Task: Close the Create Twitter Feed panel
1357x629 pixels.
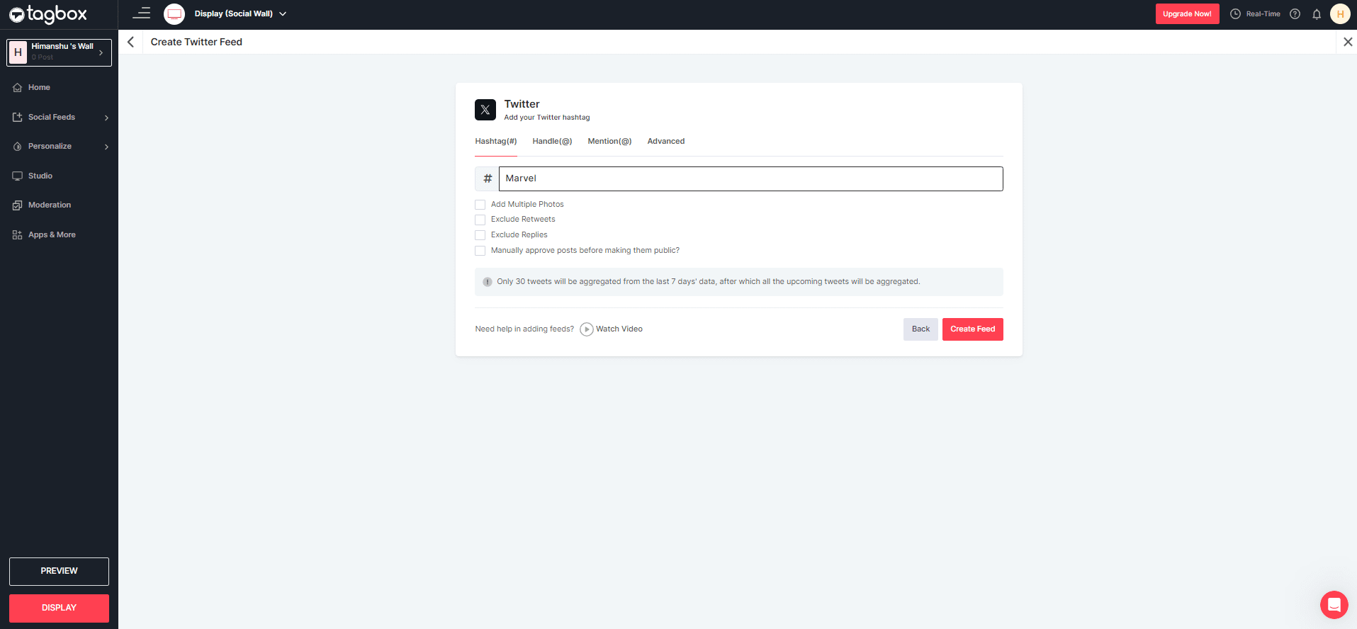Action: tap(1348, 42)
